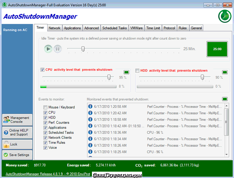234x178 pixels.
Task: Start the idle timer play button
Action: [48, 49]
